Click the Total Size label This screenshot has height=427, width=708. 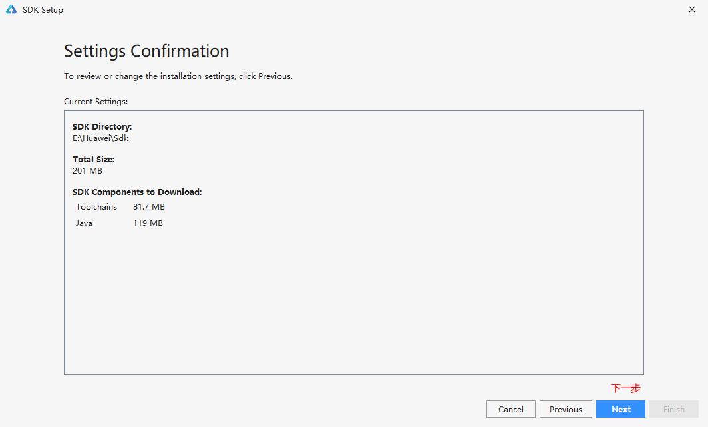(93, 159)
